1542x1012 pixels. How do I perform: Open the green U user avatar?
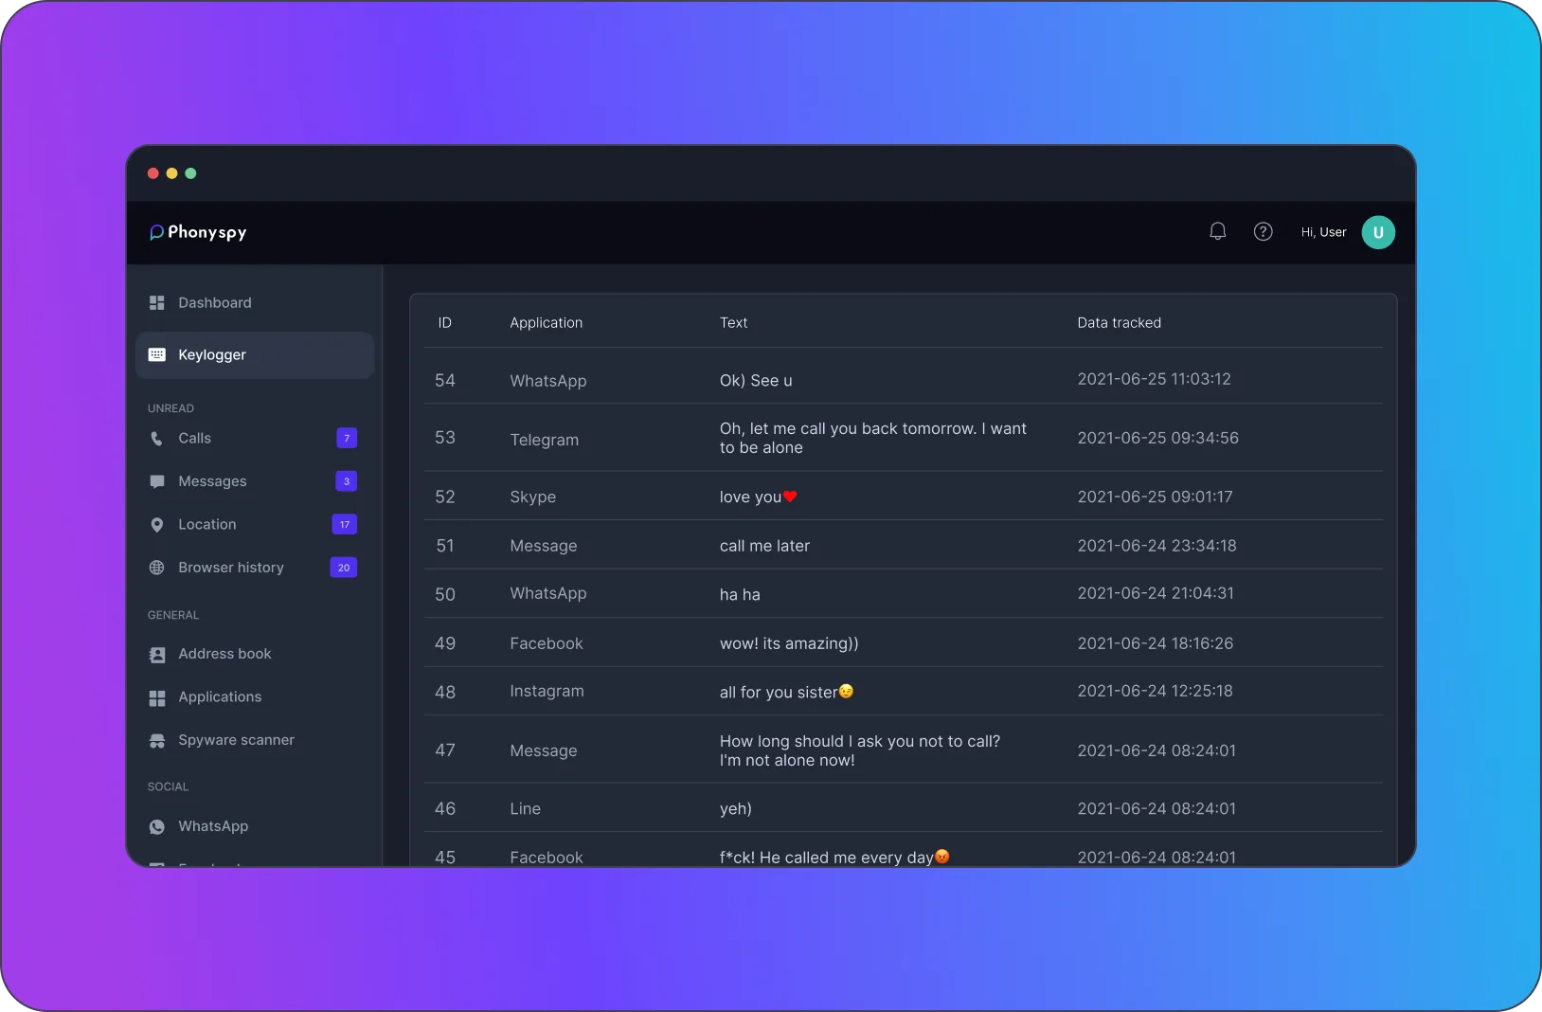click(x=1378, y=232)
